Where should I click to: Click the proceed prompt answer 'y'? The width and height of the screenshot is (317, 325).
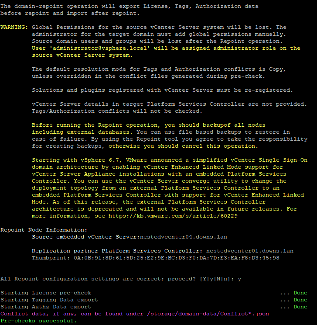[x=239, y=279]
